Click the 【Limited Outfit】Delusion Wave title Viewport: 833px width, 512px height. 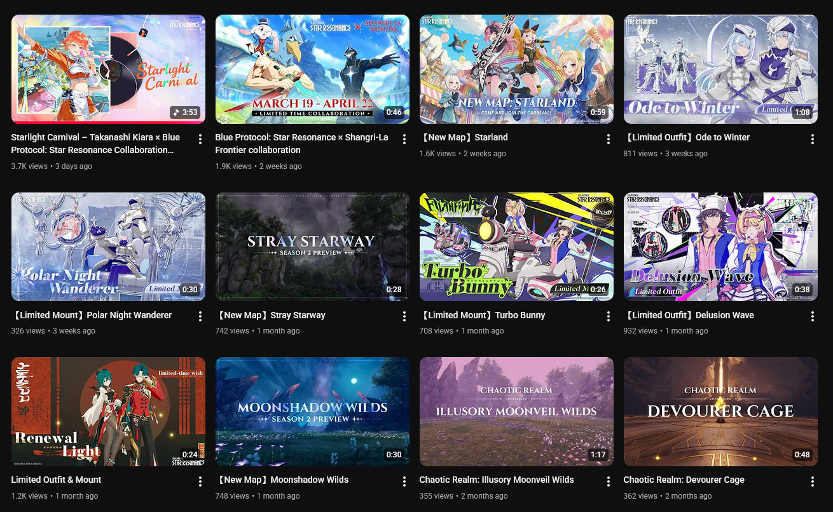click(x=689, y=315)
